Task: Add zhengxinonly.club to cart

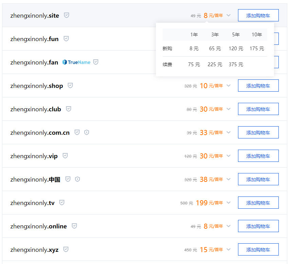Action: [x=258, y=109]
